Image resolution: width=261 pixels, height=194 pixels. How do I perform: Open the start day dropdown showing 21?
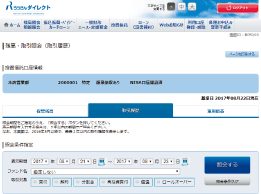(x=84, y=161)
